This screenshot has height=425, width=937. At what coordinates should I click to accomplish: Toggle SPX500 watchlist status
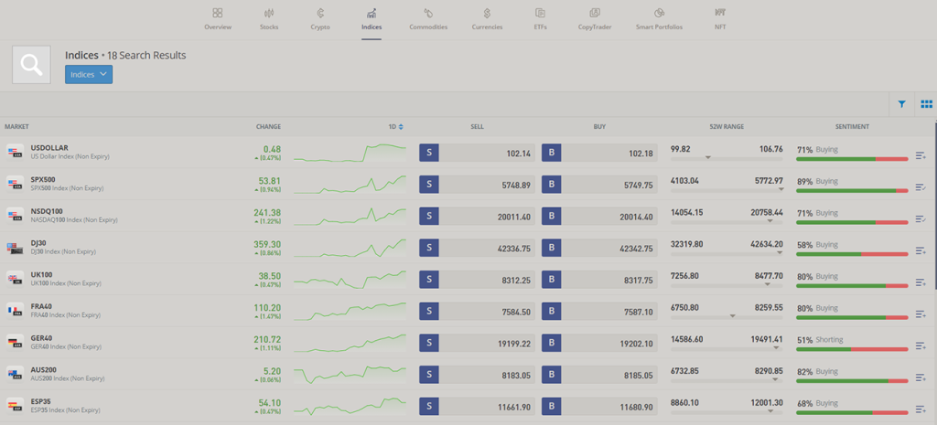coord(921,187)
